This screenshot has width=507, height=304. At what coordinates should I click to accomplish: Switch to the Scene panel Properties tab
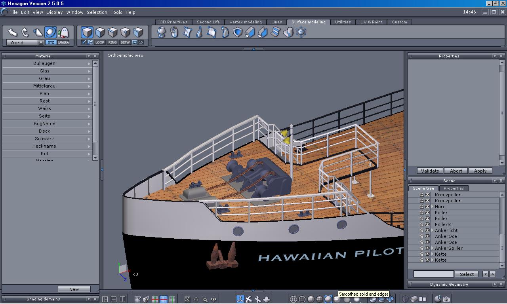[454, 188]
